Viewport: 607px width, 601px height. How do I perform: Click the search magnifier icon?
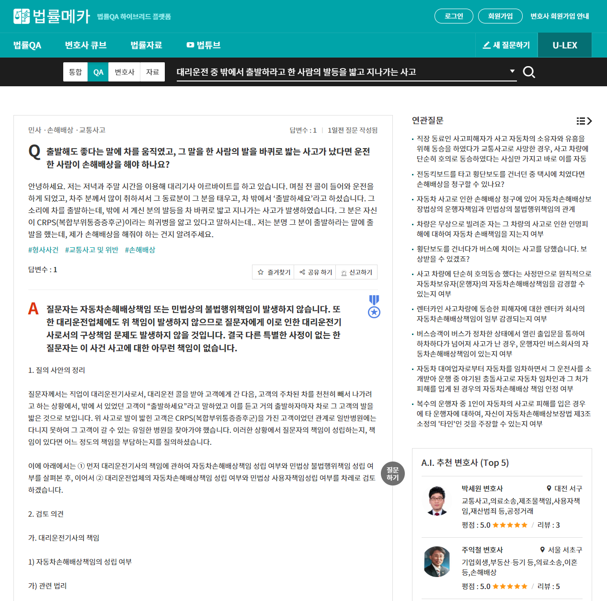pos(529,72)
